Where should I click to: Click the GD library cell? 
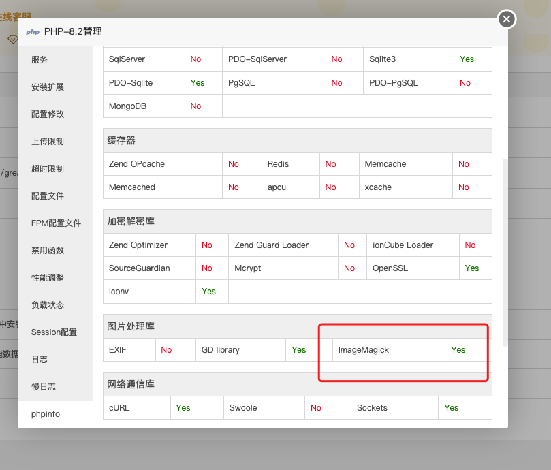coord(240,350)
